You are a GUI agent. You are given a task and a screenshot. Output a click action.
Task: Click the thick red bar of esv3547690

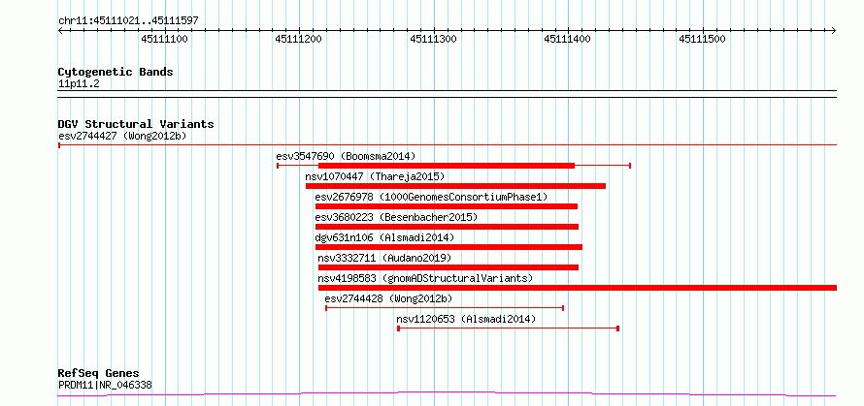coord(447,166)
